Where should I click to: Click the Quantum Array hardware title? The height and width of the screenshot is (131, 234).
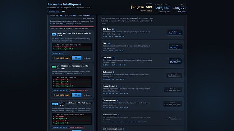pyautogui.click(x=109, y=101)
